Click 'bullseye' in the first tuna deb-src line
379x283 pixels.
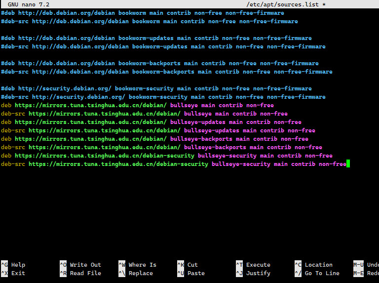(198, 114)
